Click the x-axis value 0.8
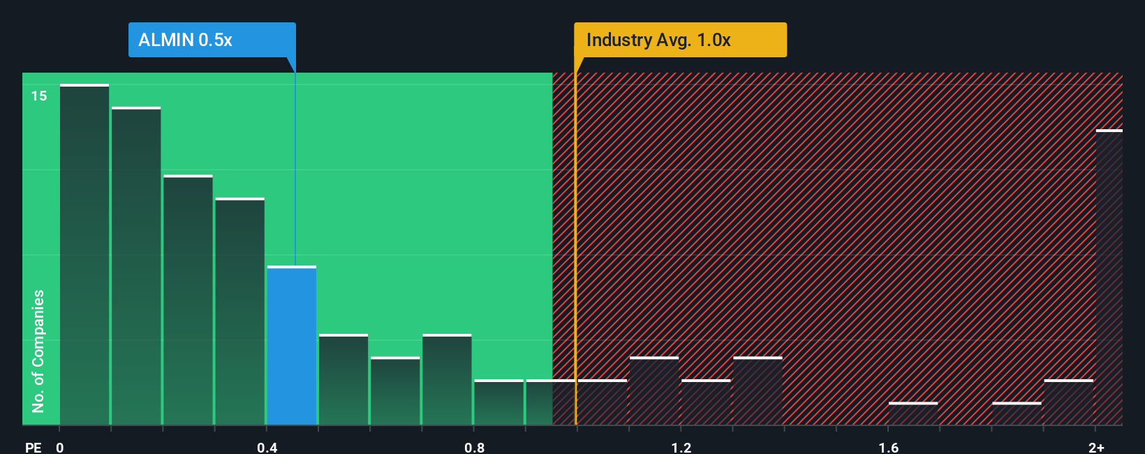Screen dimensions: 1145x454 pos(475,447)
